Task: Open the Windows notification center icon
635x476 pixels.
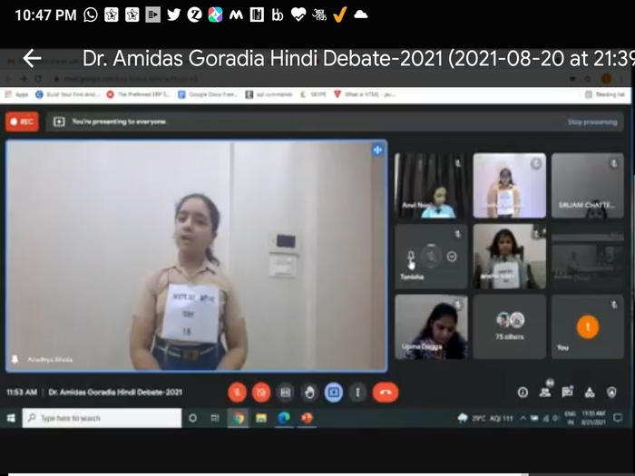Action: 618,418
